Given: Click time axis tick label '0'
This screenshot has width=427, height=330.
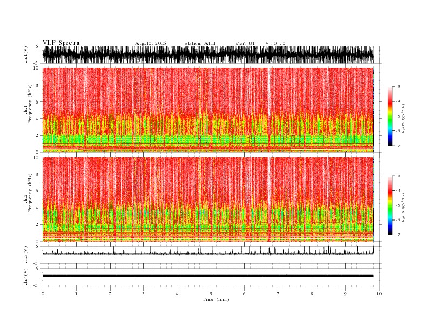Looking at the screenshot, I should point(43,294).
